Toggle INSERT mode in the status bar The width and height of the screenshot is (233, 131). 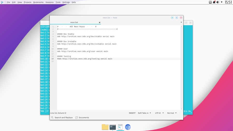[132, 113]
